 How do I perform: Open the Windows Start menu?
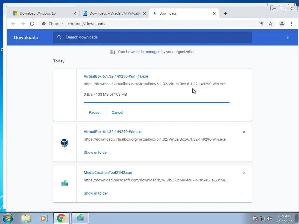pos(8,218)
